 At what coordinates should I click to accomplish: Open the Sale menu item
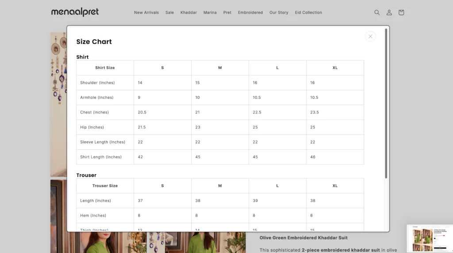point(169,12)
